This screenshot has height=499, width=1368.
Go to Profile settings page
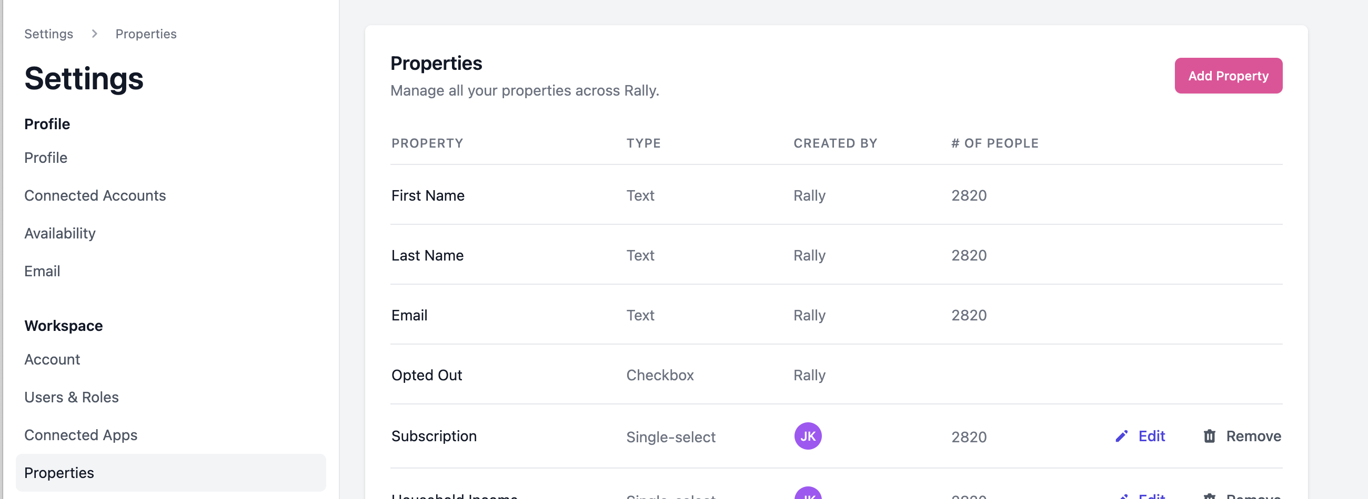(46, 158)
